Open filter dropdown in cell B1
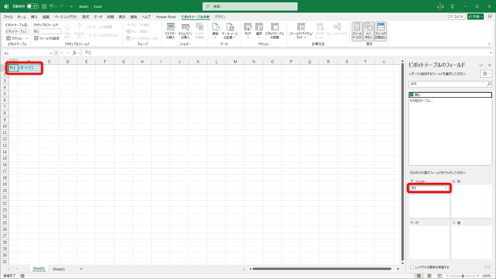The width and height of the screenshot is (496, 279). [38, 68]
